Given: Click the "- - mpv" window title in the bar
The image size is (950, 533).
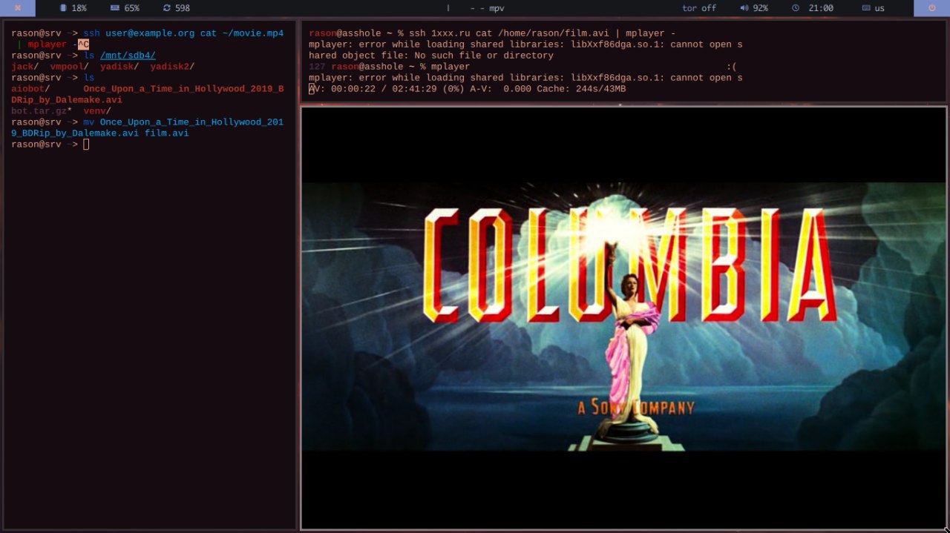Looking at the screenshot, I should [x=487, y=8].
